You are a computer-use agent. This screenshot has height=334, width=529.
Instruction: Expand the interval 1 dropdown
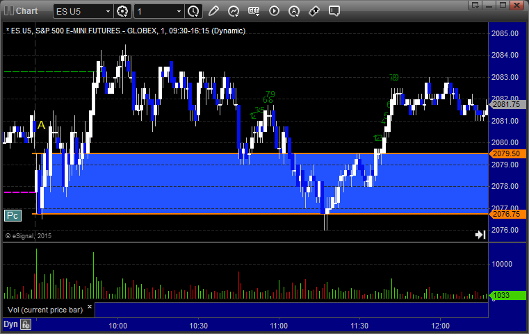[179, 12]
